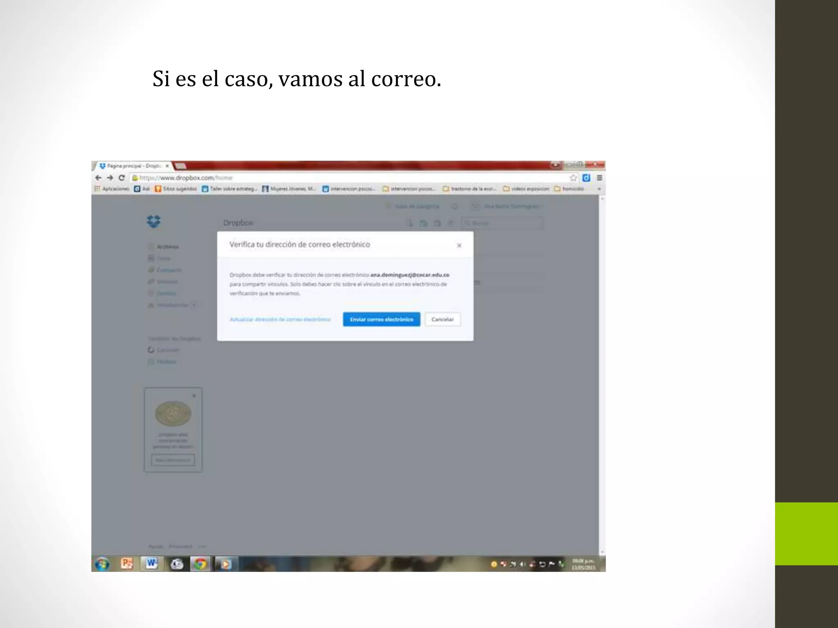
Task: Go back with the browser back arrow
Action: [x=98, y=178]
